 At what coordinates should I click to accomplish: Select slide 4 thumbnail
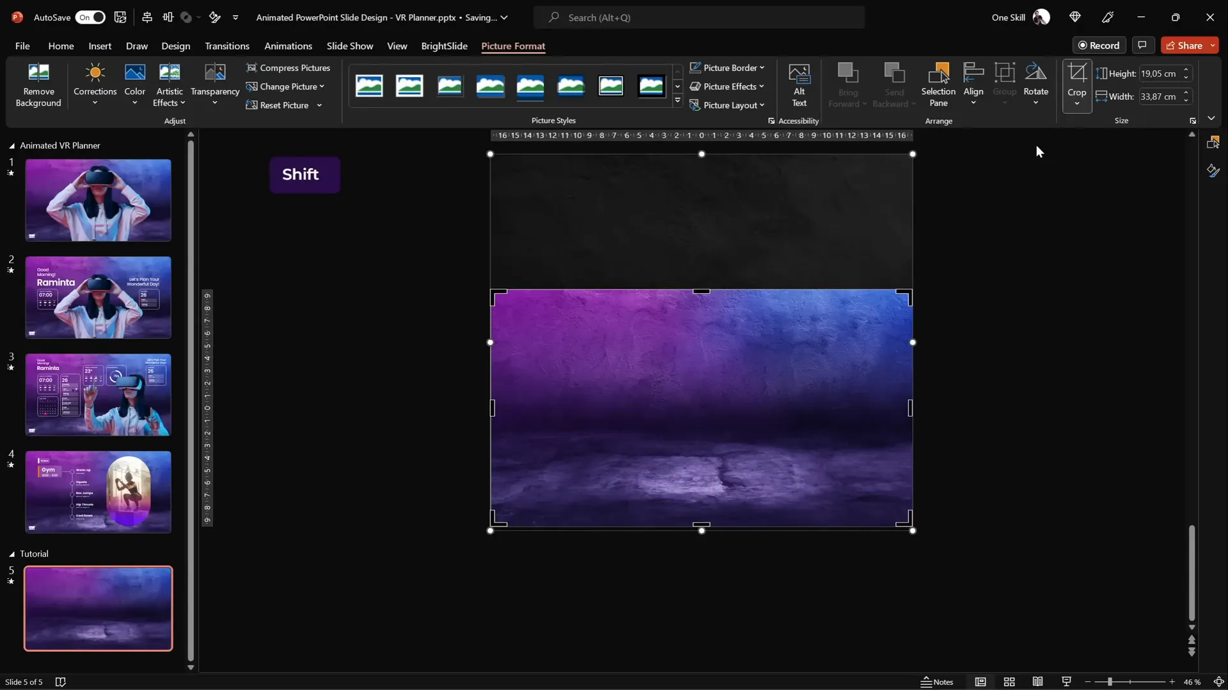[97, 492]
